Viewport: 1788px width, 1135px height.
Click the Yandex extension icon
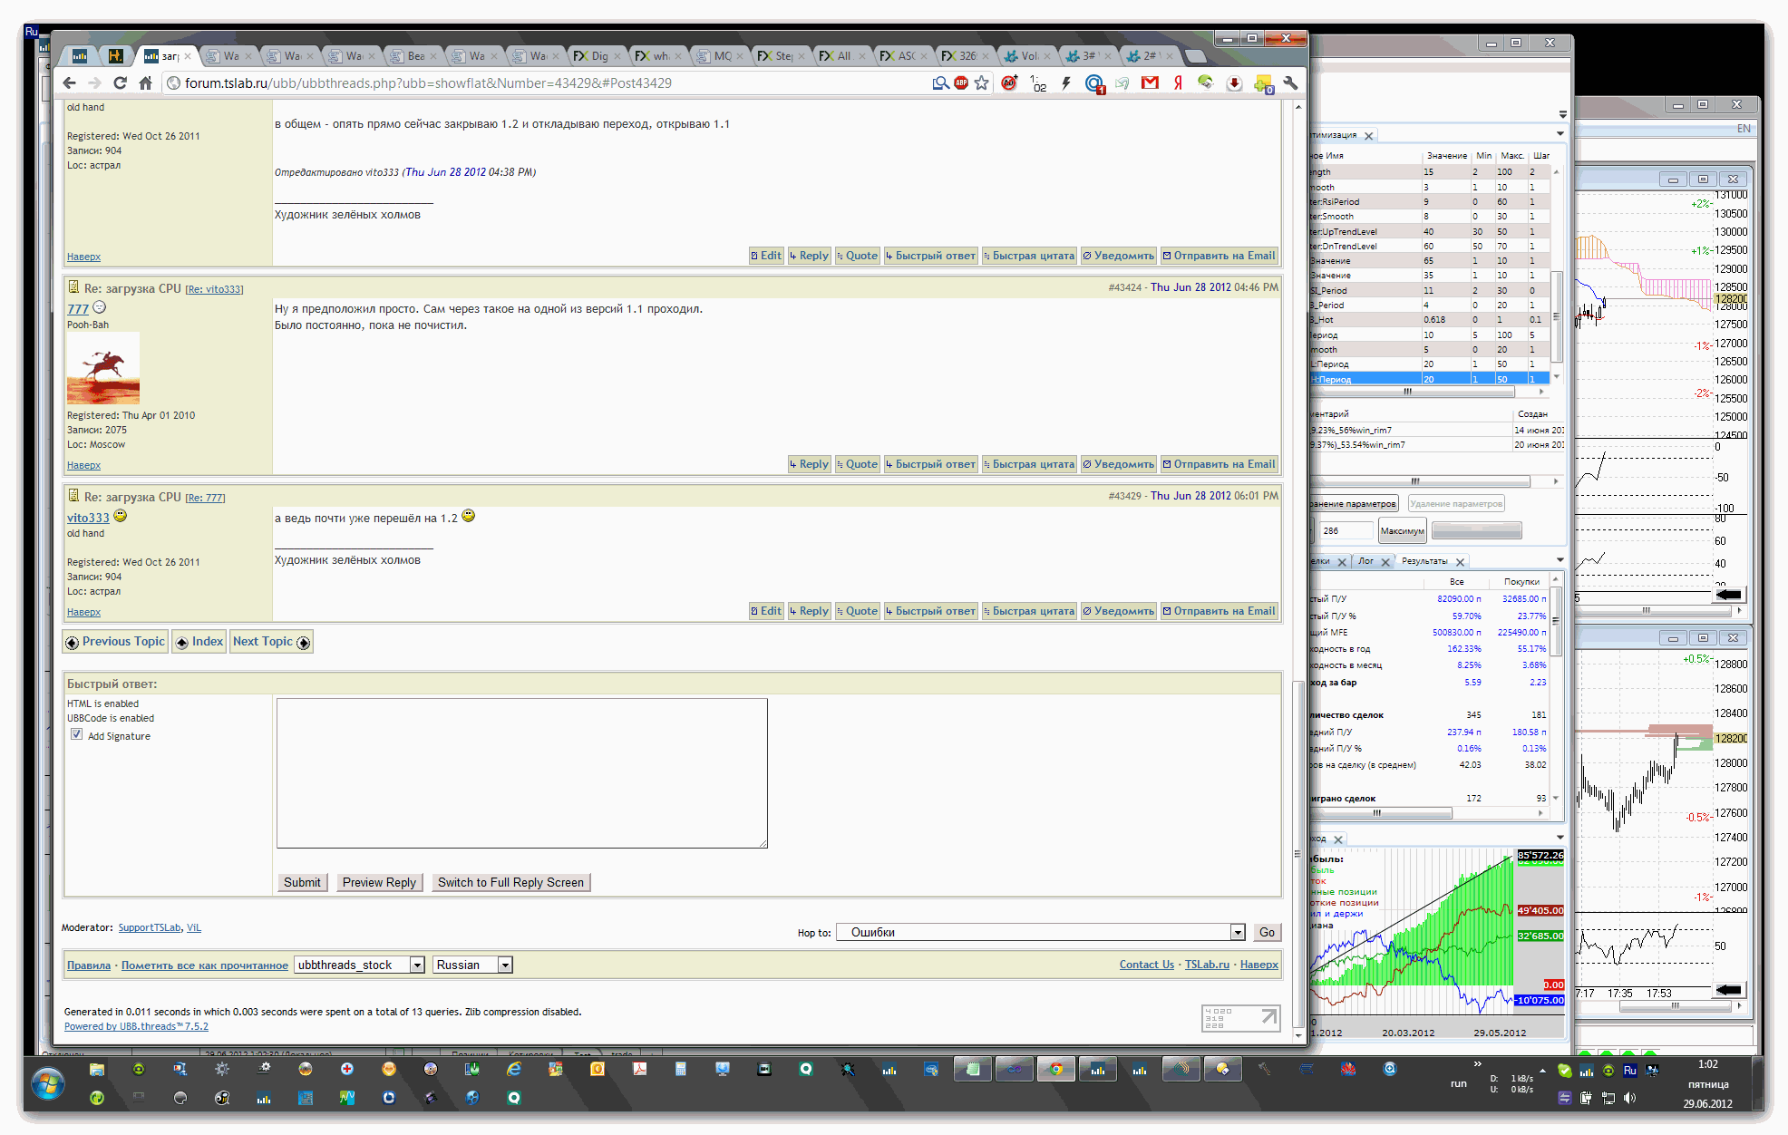click(1178, 83)
